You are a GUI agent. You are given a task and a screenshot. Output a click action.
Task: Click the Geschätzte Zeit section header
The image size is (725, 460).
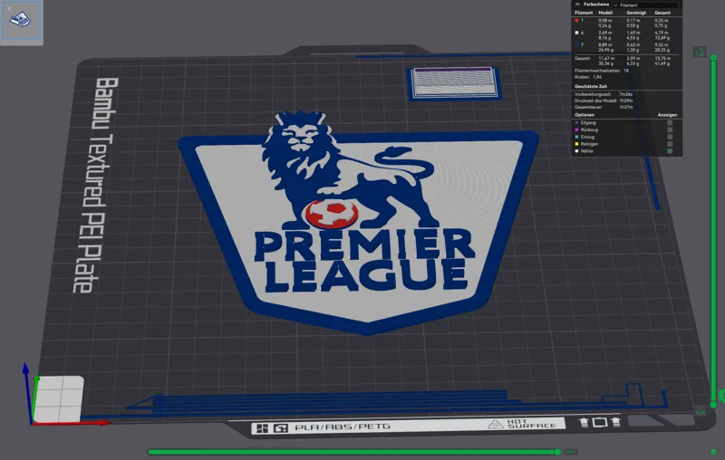pyautogui.click(x=591, y=86)
